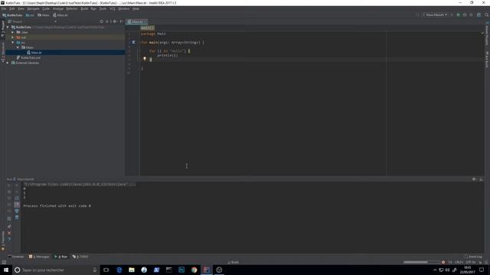Click the Windows Start button

(6, 270)
